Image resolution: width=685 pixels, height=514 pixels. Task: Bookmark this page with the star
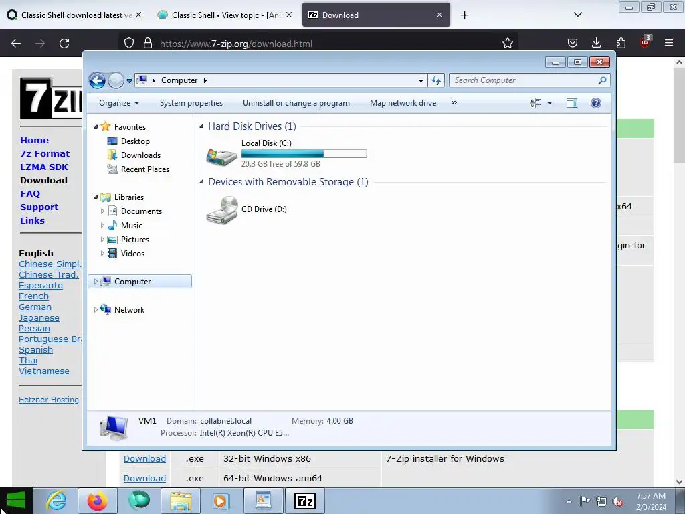(507, 44)
